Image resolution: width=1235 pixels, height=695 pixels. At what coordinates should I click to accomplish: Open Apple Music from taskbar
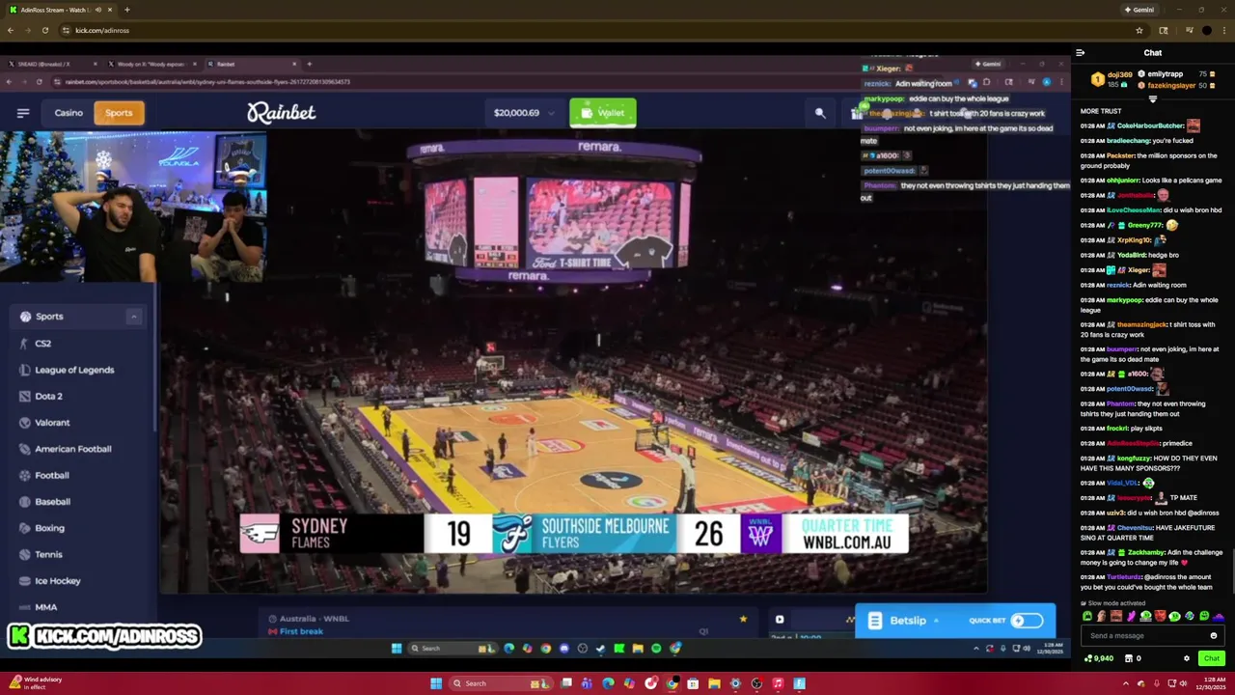click(778, 683)
